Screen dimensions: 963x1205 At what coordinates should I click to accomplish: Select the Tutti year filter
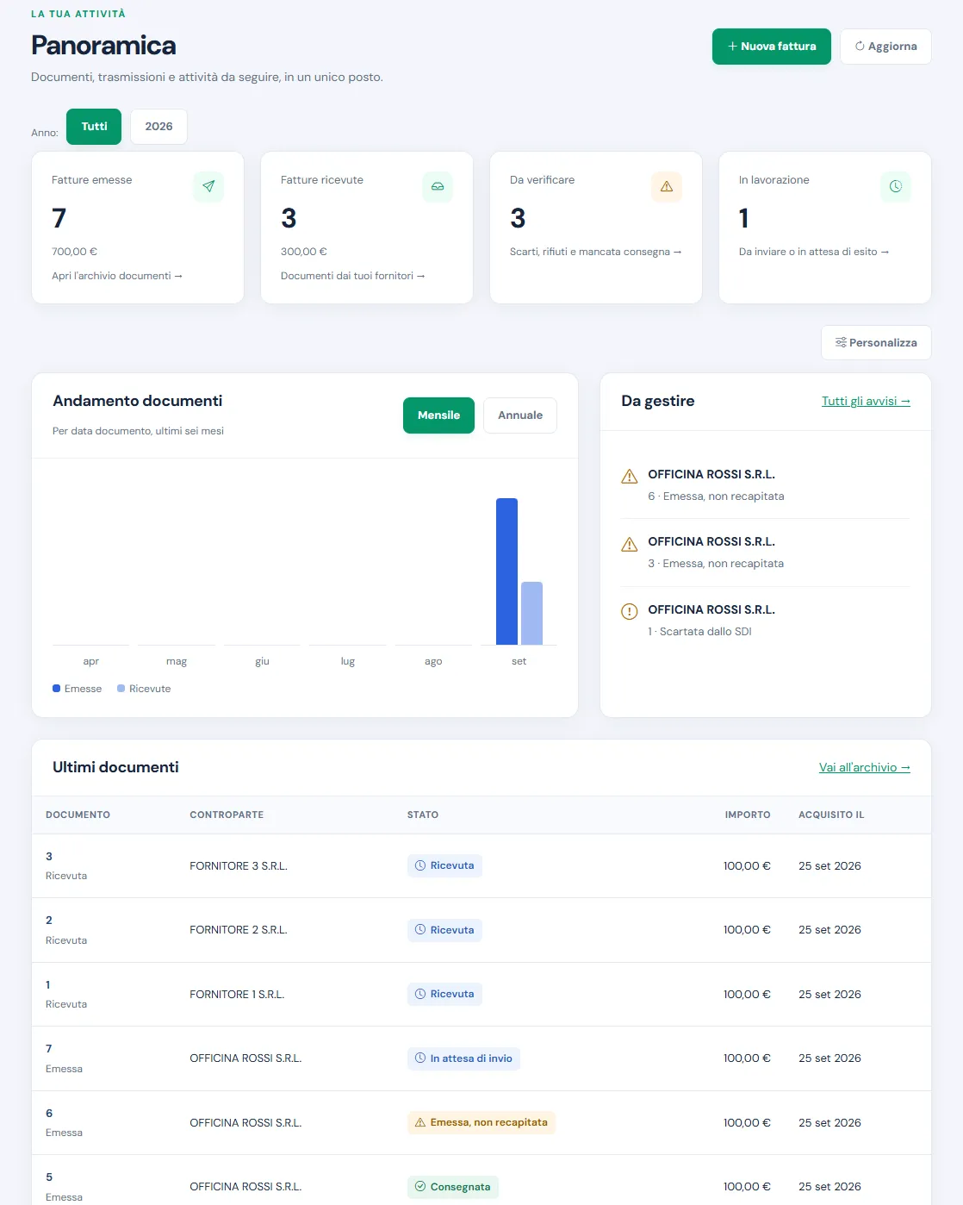[x=94, y=127]
